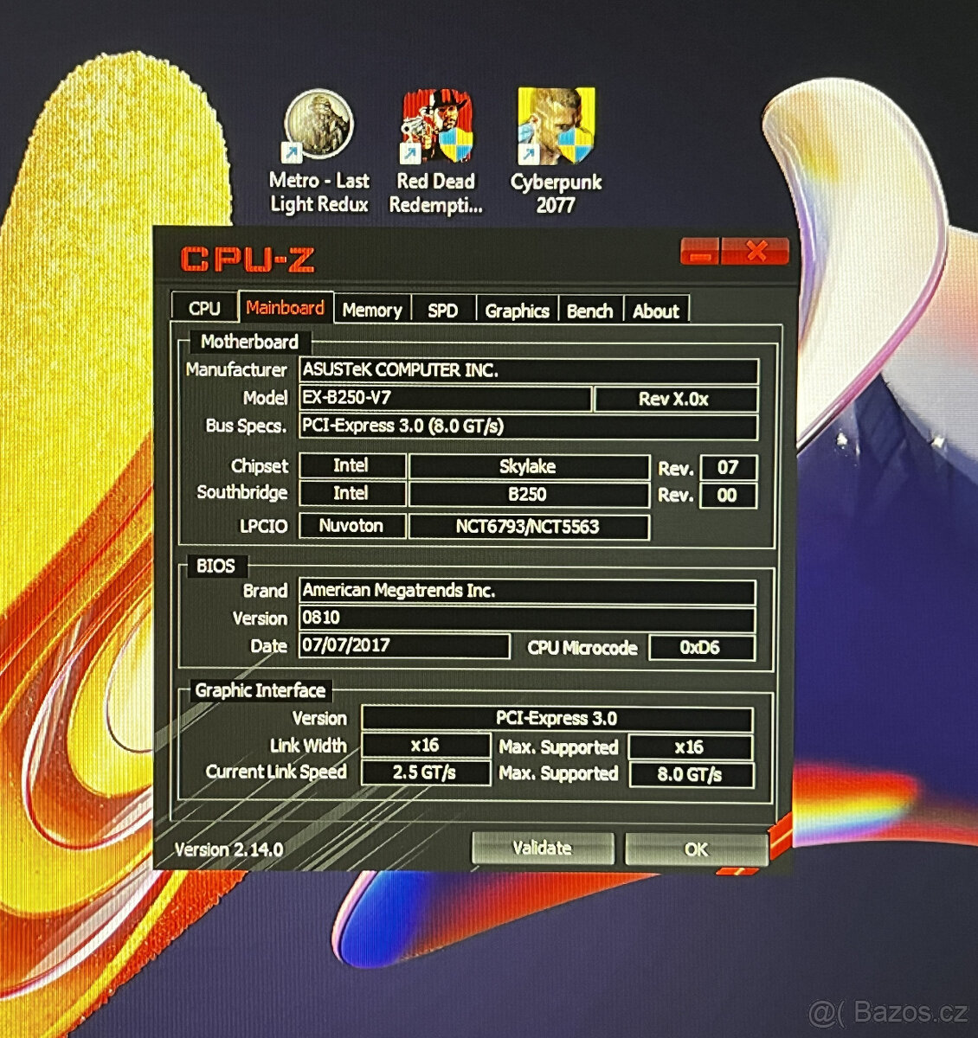Select the Manufacturer field showing ASUSTeK
Image resolution: width=978 pixels, height=1038 pixels.
pos(528,371)
